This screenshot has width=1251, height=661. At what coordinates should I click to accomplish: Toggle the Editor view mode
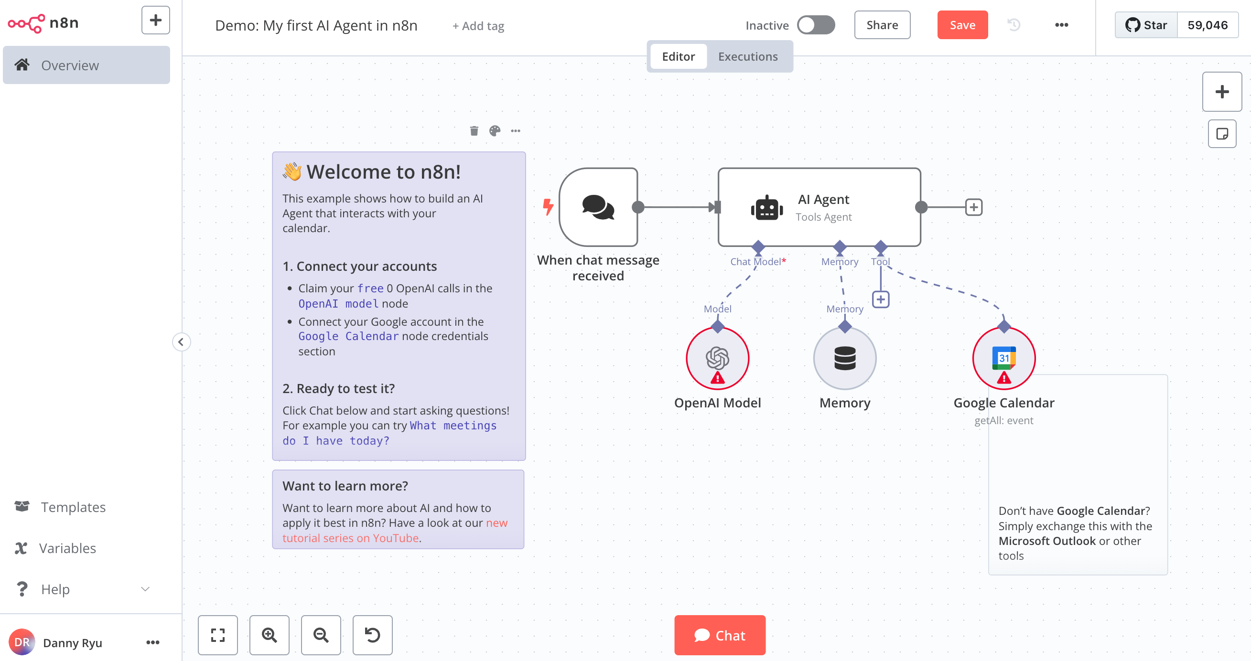[679, 55]
